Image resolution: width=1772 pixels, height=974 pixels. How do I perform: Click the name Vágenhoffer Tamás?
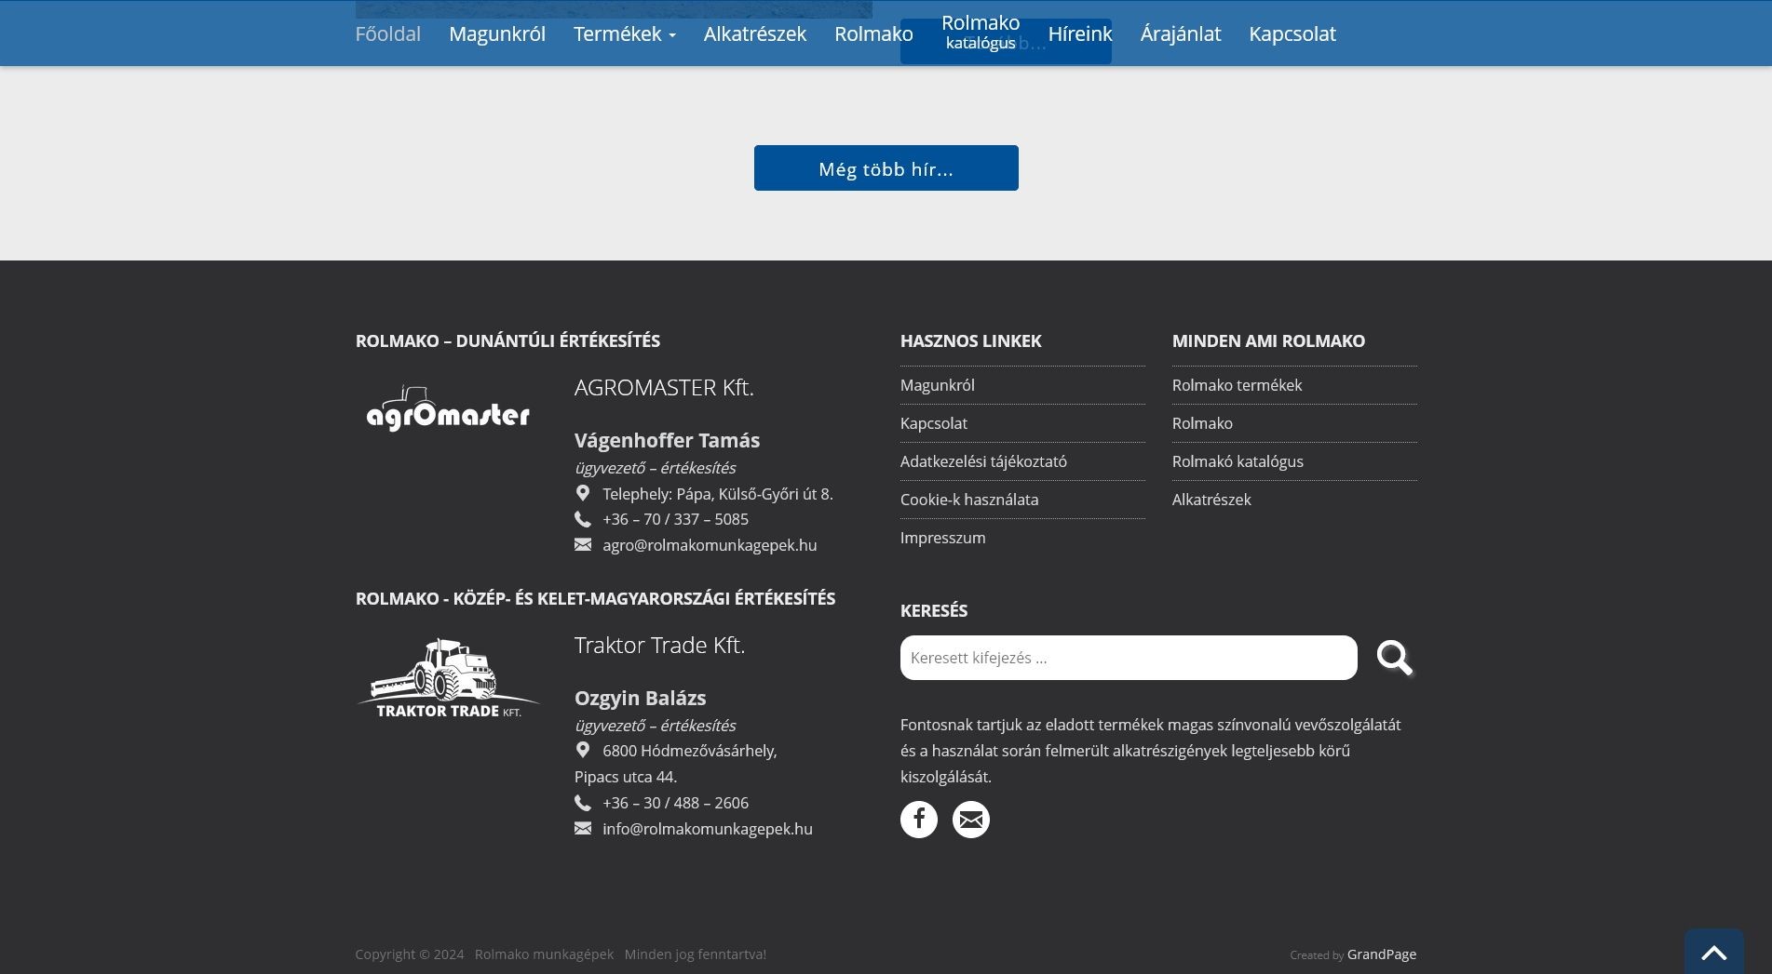tap(667, 440)
